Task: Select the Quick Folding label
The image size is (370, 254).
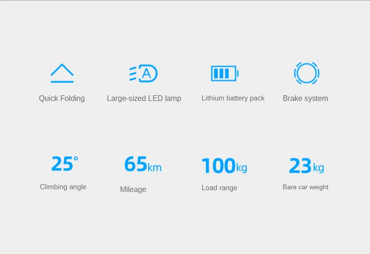Action: coord(62,98)
